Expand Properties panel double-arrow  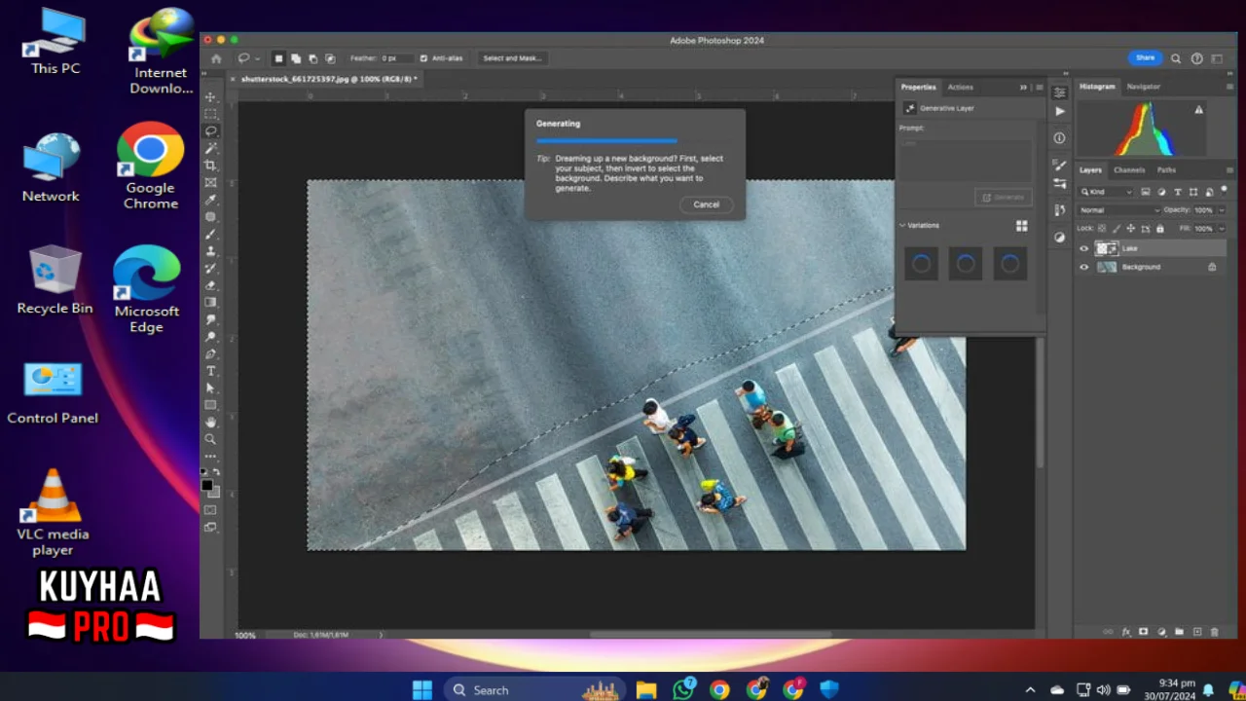pyautogui.click(x=1023, y=87)
